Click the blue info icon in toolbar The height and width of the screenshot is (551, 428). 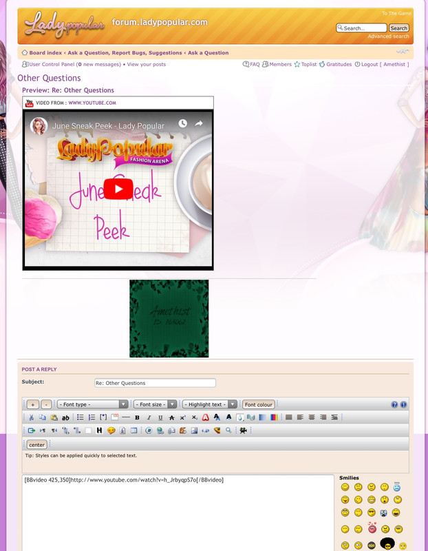click(x=403, y=404)
